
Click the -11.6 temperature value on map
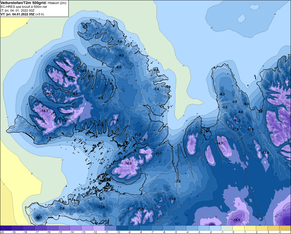(115, 120)
